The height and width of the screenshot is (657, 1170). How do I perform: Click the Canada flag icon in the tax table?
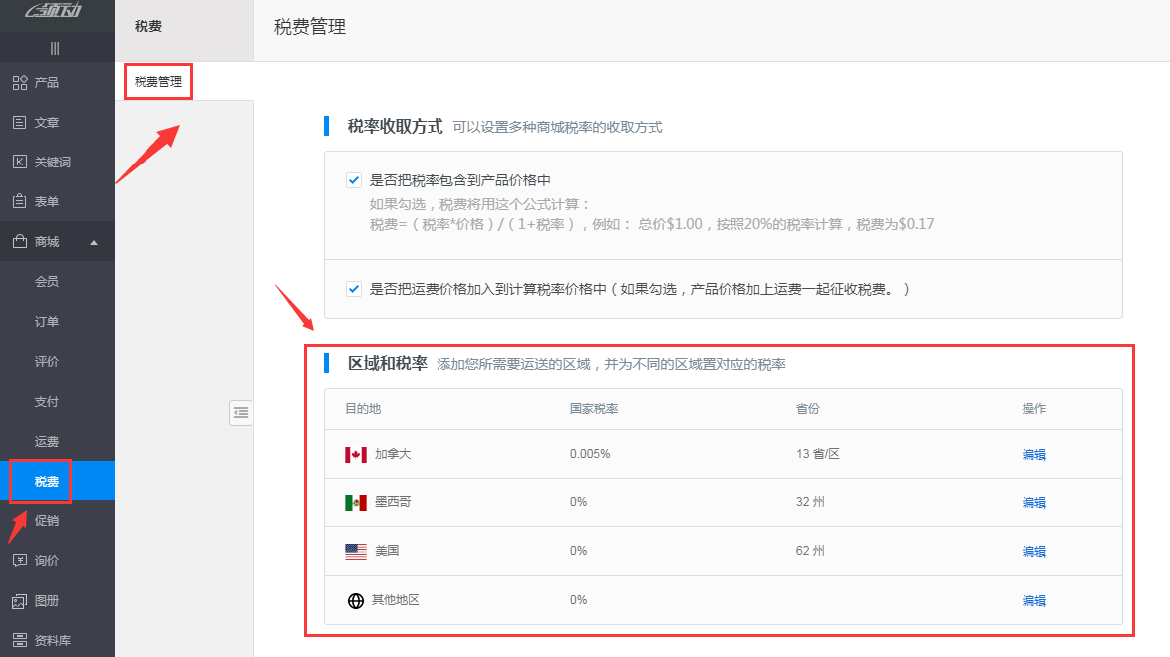click(355, 454)
